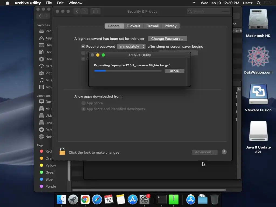
Task: Select the Blue tag in Finder sidebar
Action: coord(46,179)
